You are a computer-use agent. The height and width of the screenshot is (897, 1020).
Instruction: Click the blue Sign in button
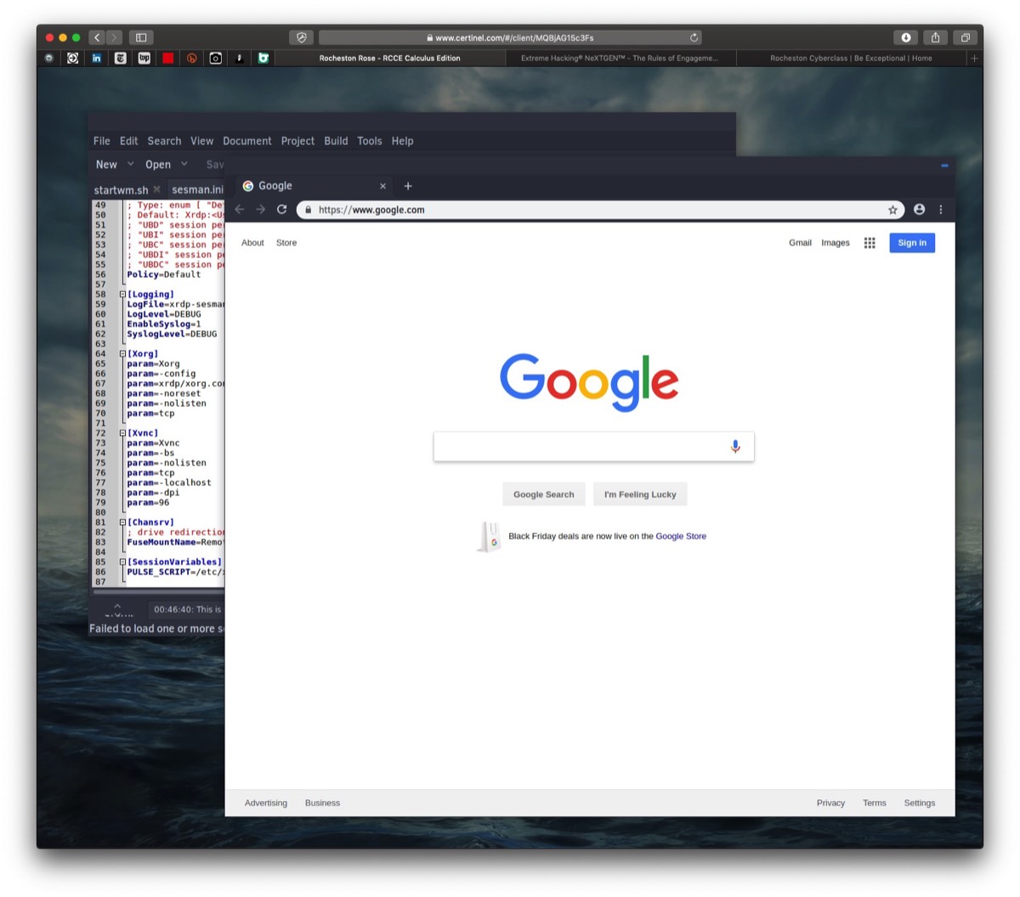point(912,243)
